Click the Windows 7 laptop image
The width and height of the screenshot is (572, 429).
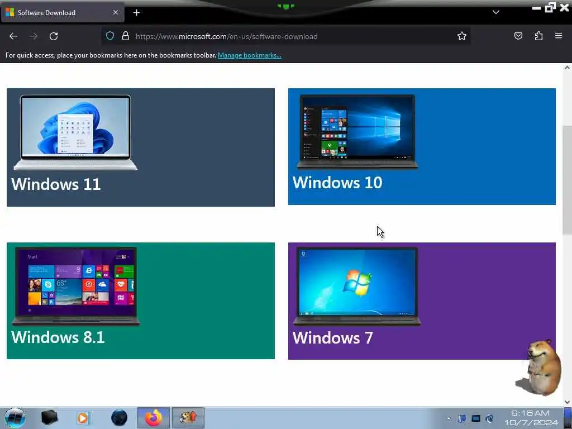pyautogui.click(x=357, y=286)
